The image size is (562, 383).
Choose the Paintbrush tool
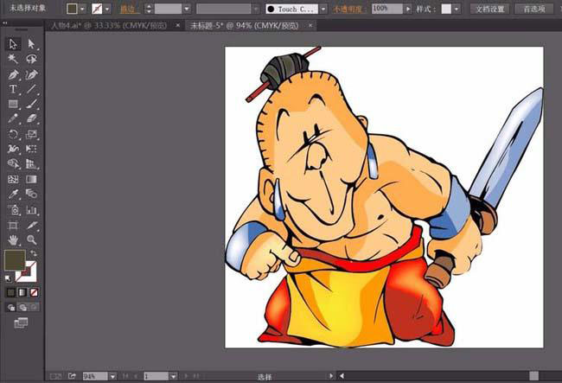(x=31, y=104)
